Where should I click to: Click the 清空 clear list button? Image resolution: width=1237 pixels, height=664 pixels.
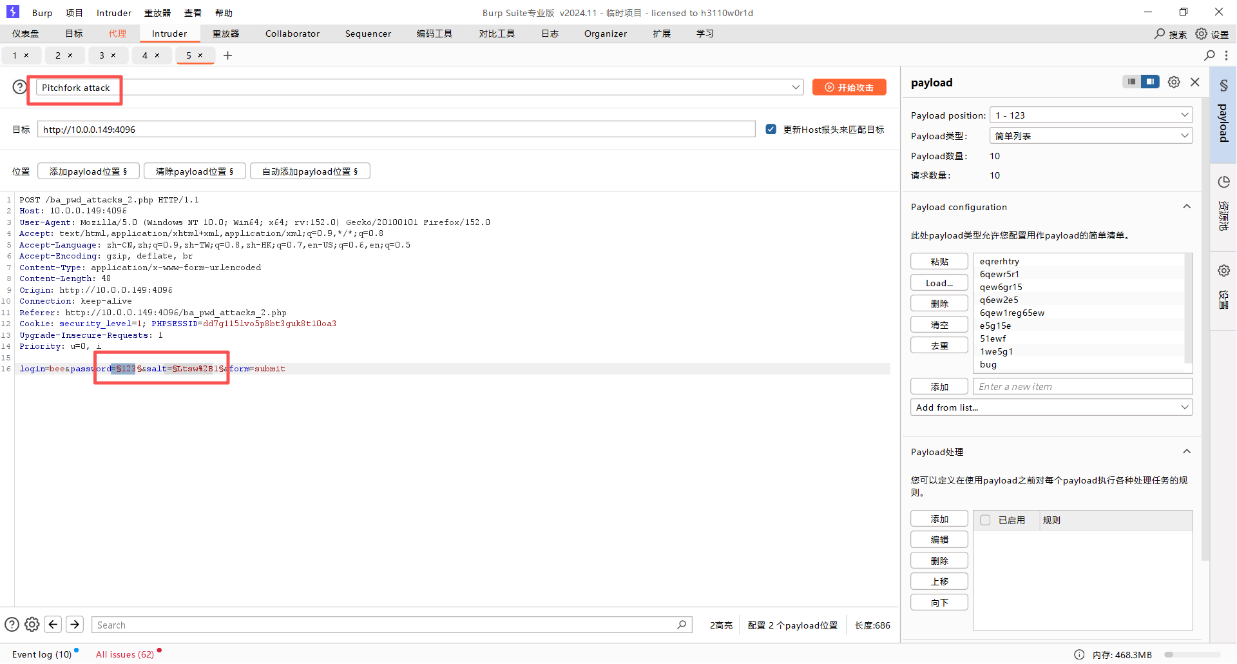point(939,324)
